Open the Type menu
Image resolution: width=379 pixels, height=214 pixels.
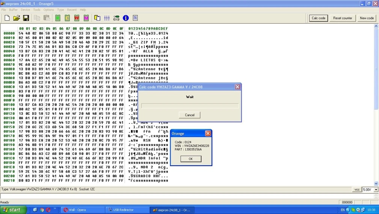(60, 10)
